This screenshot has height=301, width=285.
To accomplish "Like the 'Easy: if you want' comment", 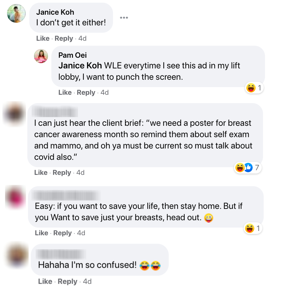I will 41,233.
